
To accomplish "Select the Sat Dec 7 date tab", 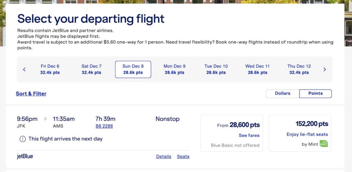I will pyautogui.click(x=91, y=69).
